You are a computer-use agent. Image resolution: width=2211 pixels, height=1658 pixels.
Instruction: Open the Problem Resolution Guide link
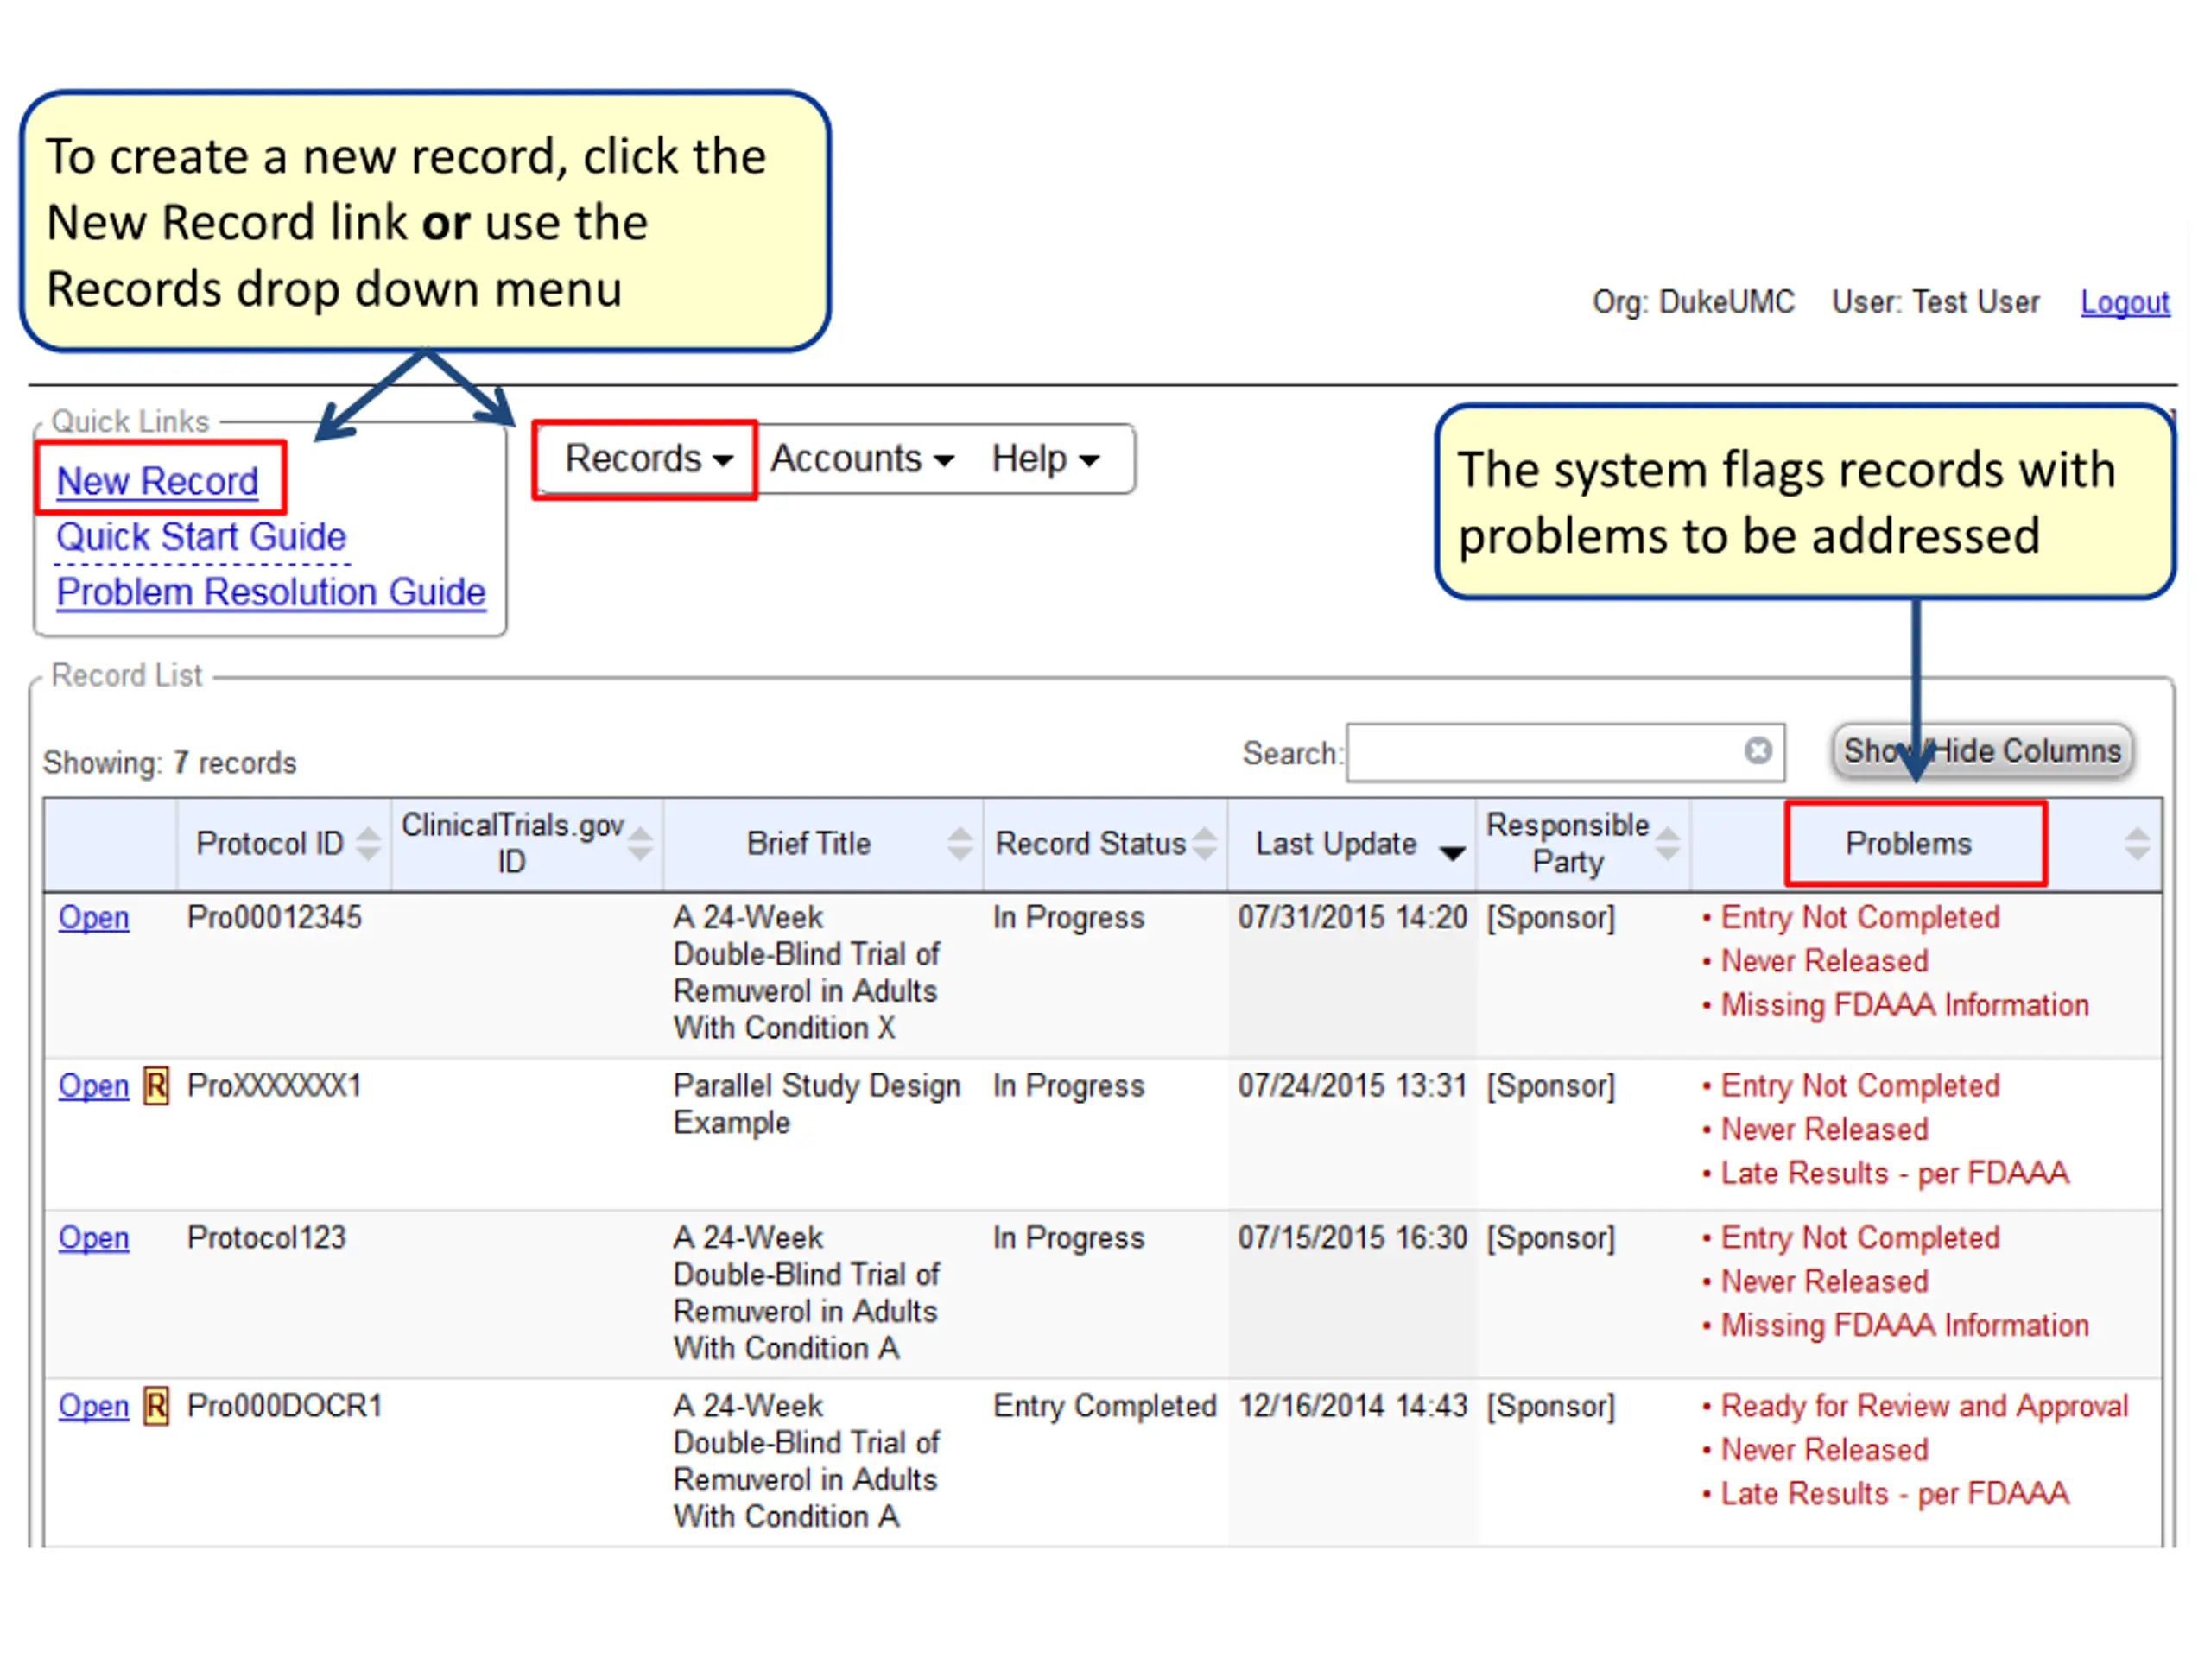(x=271, y=592)
